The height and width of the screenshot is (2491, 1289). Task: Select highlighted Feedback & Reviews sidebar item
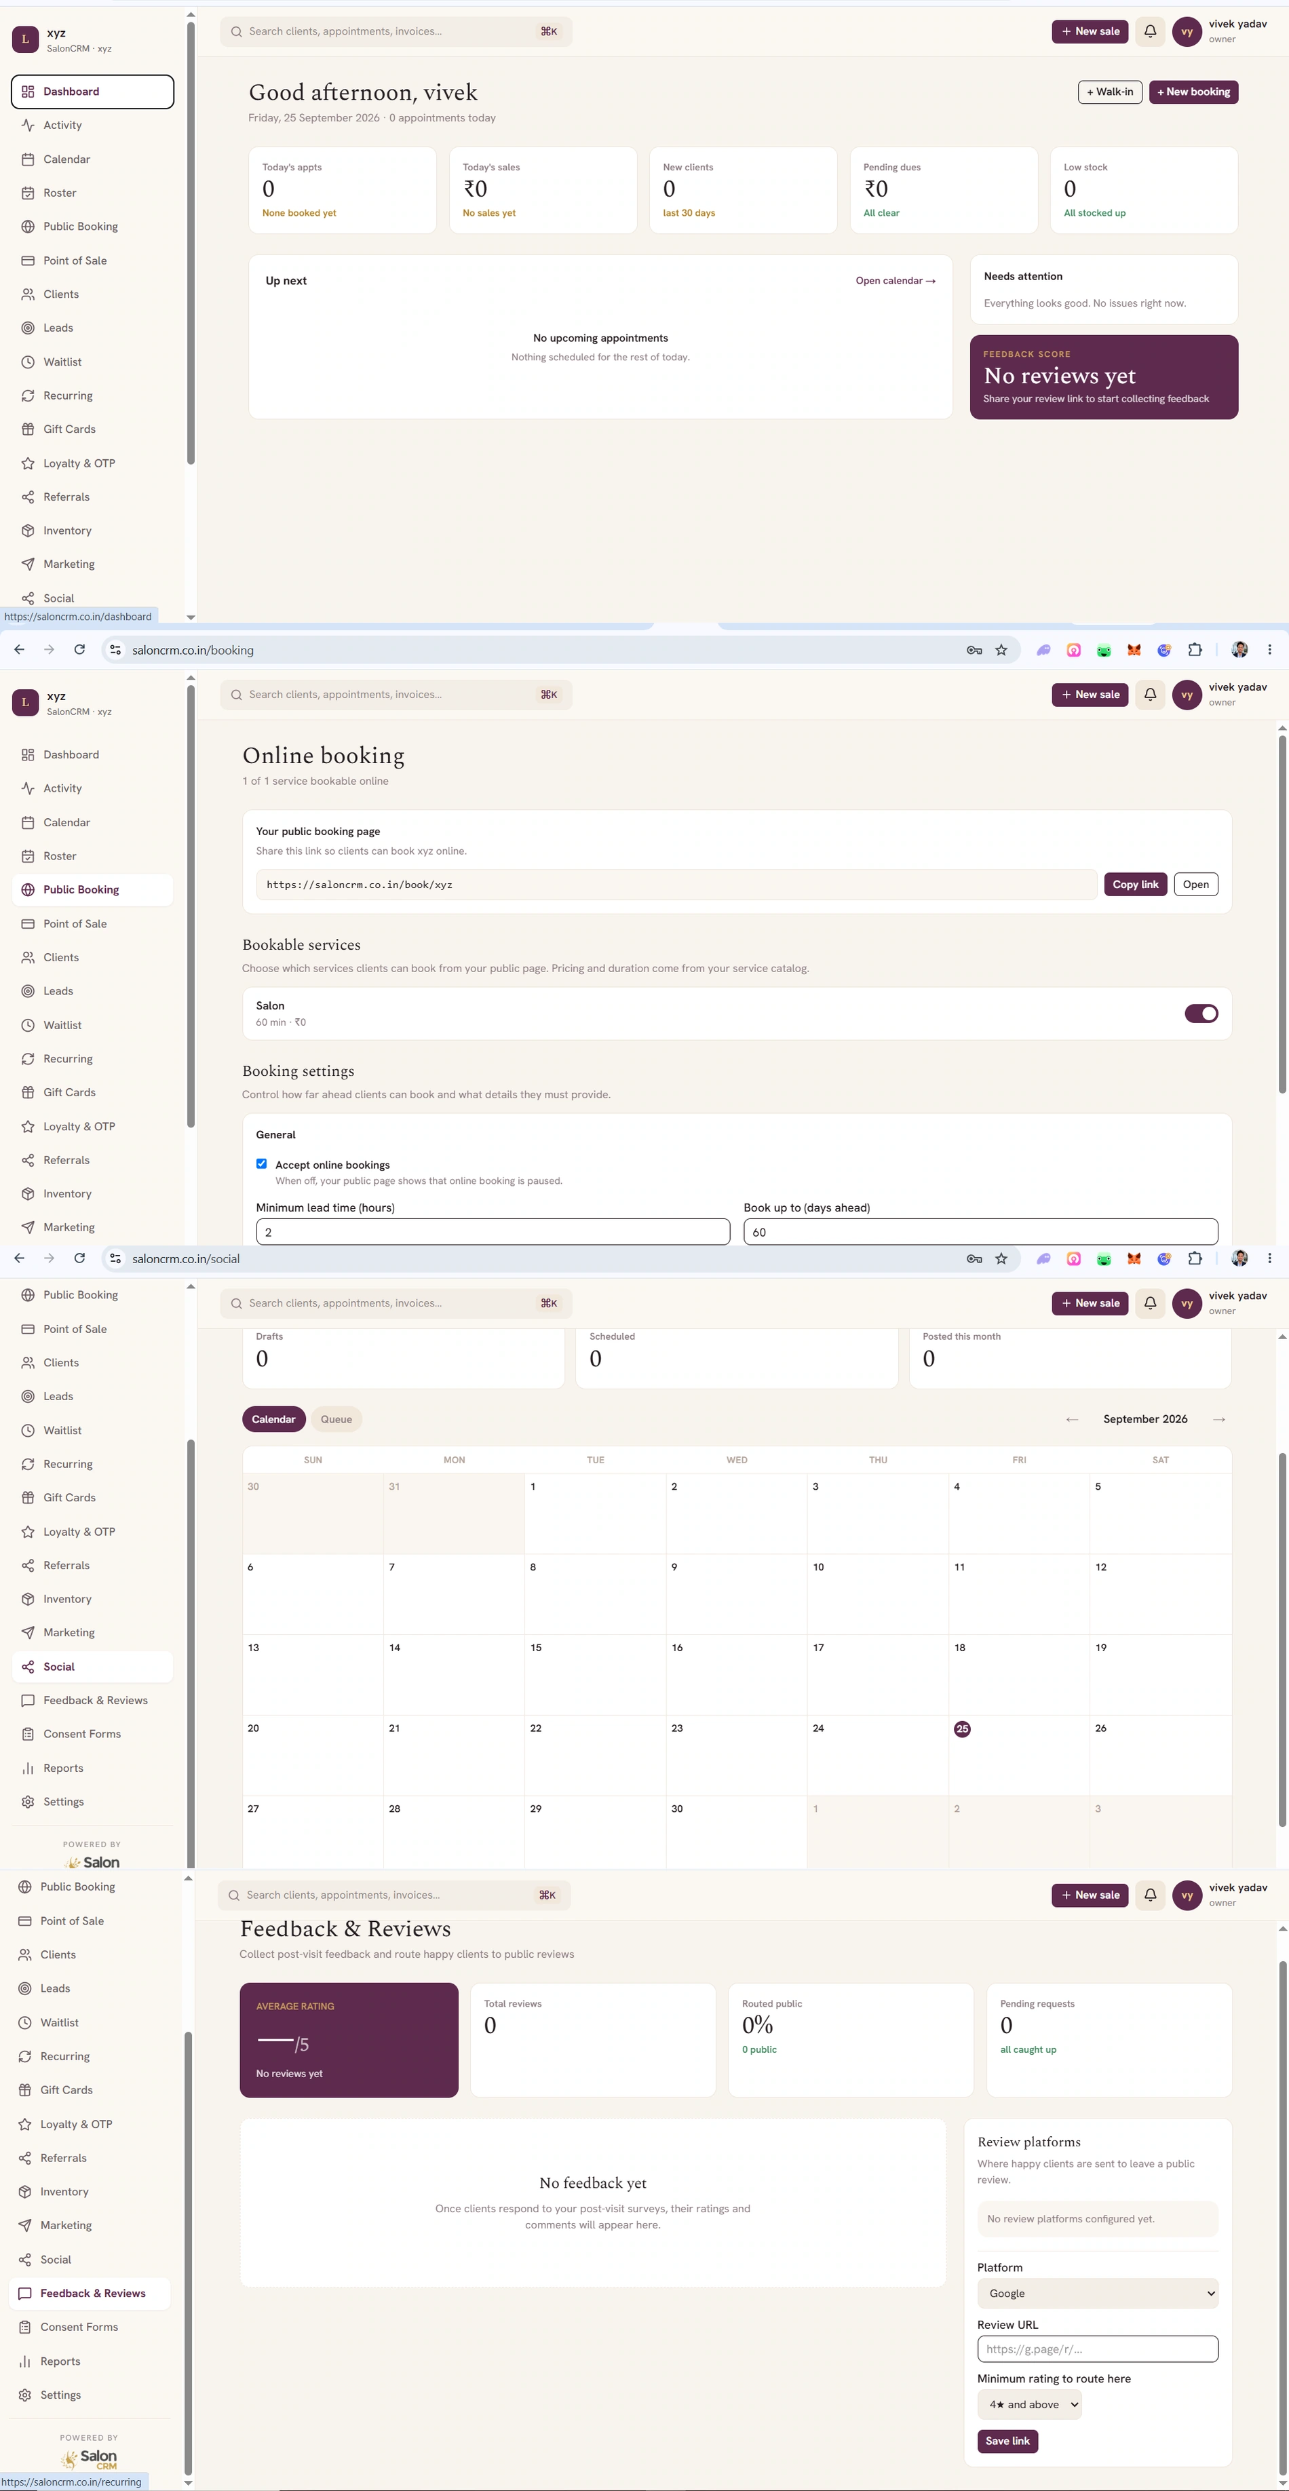[89, 2293]
